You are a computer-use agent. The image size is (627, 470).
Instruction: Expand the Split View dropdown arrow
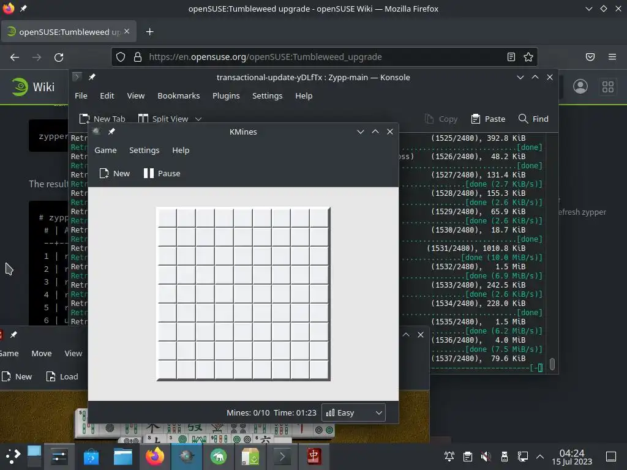coord(198,119)
